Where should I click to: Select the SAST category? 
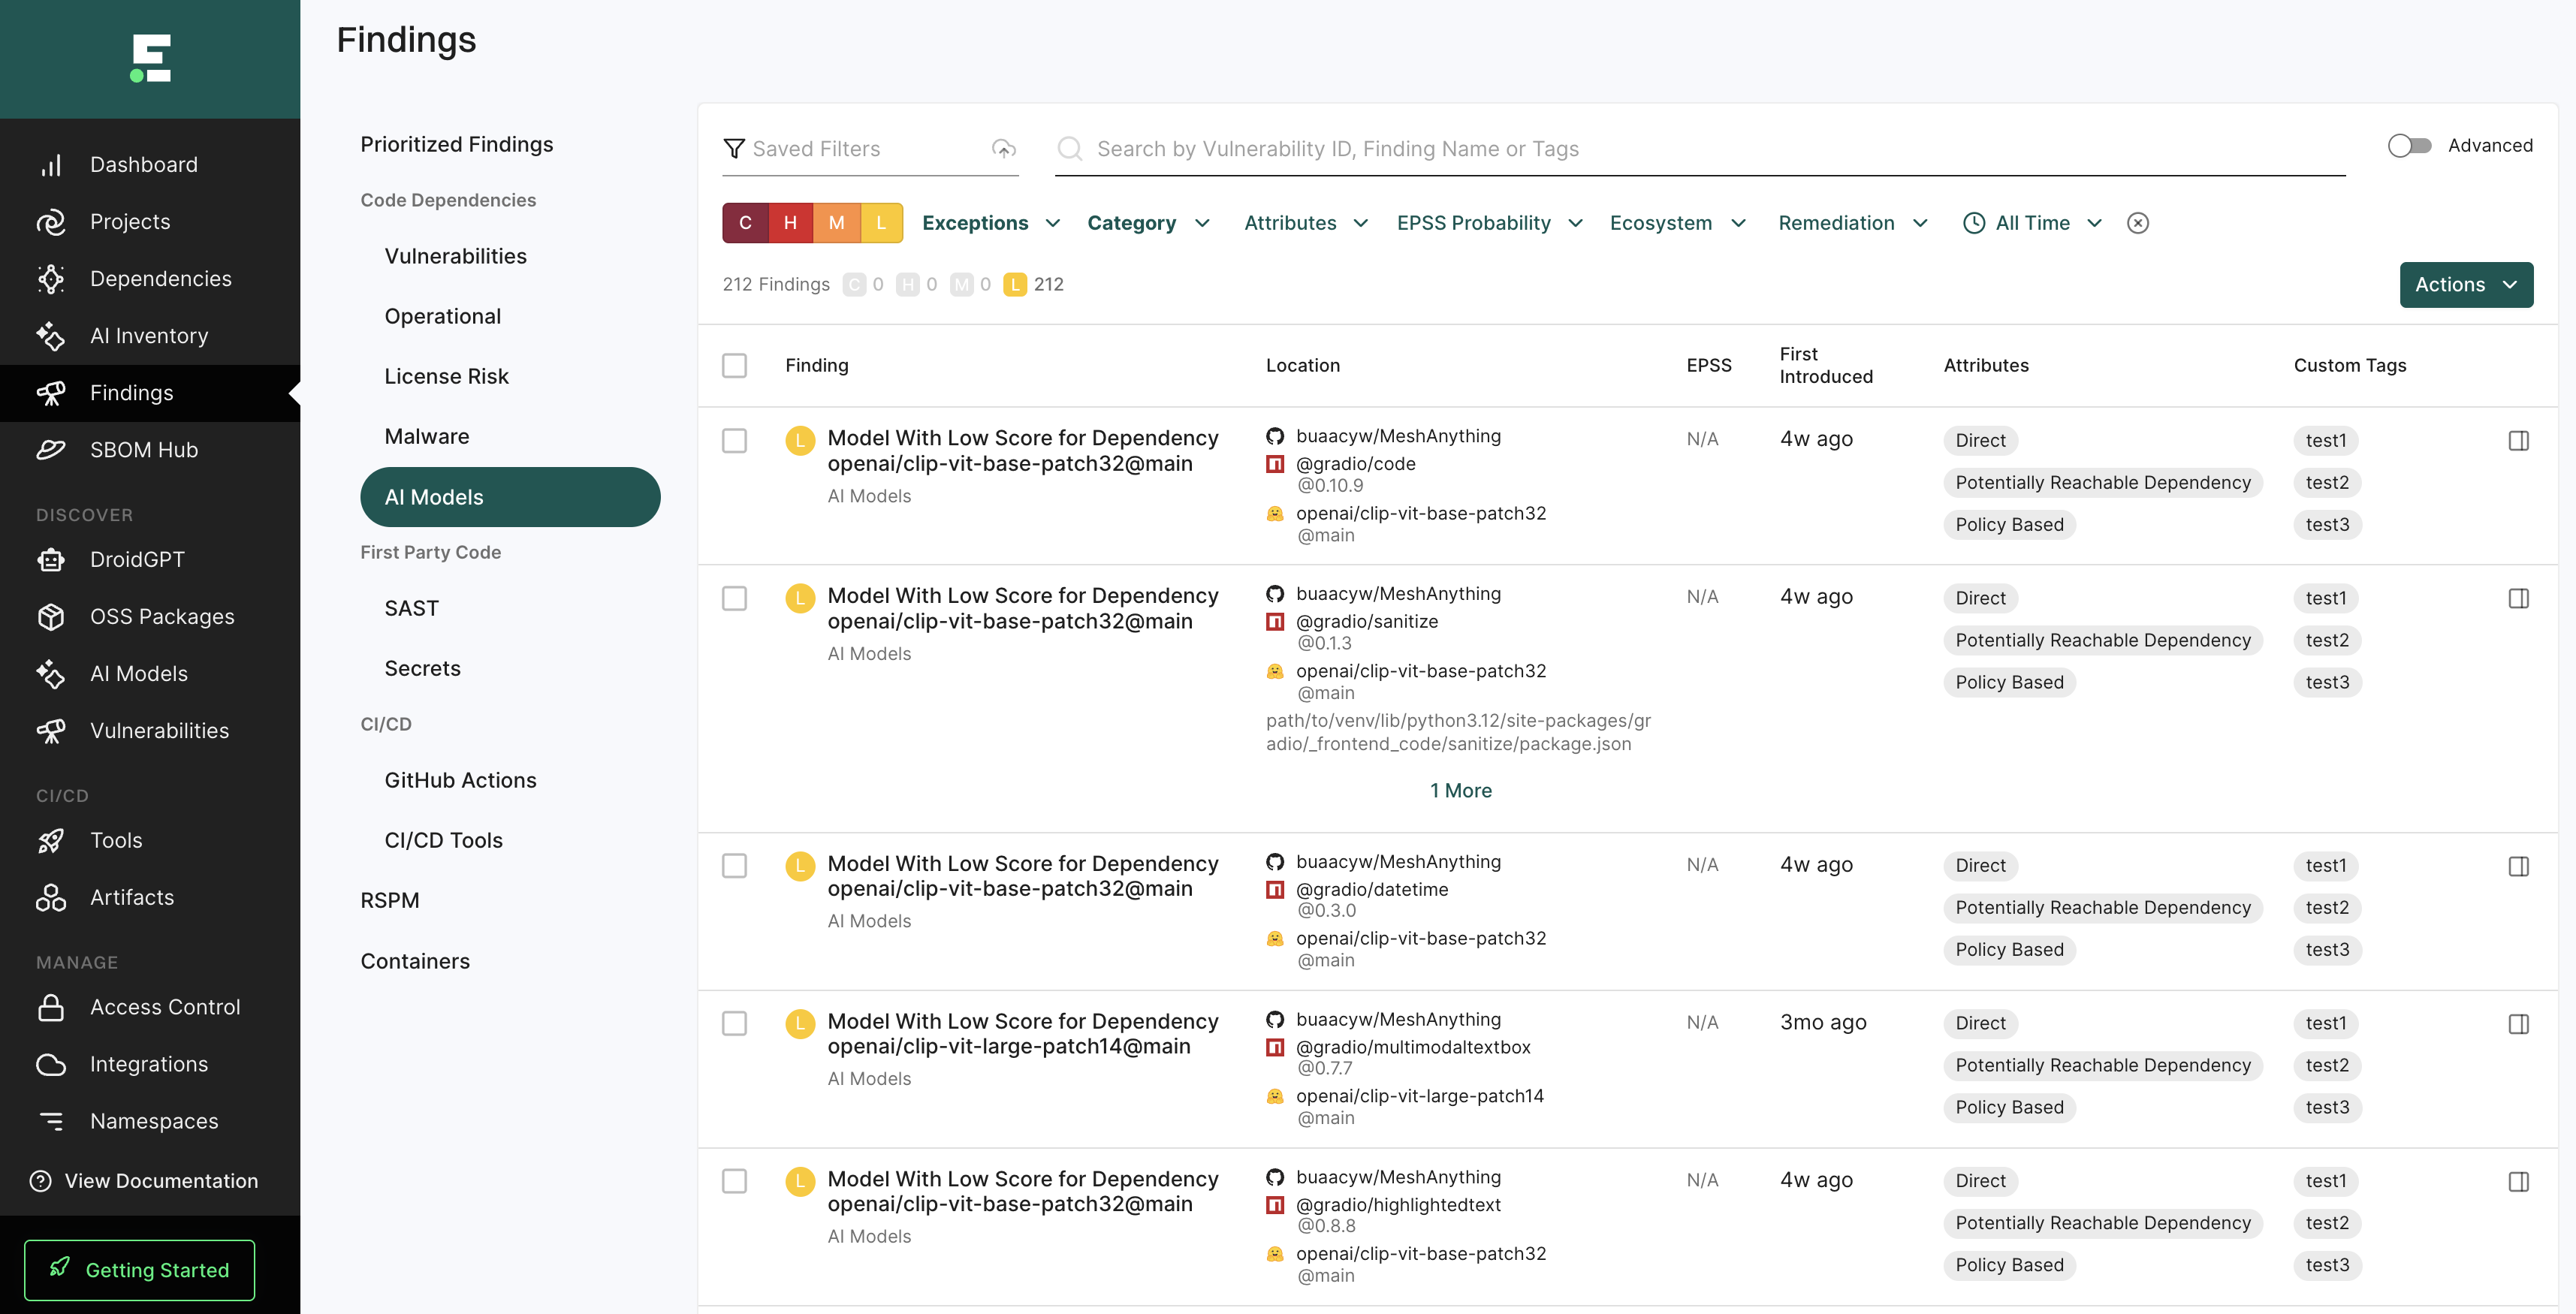412,609
